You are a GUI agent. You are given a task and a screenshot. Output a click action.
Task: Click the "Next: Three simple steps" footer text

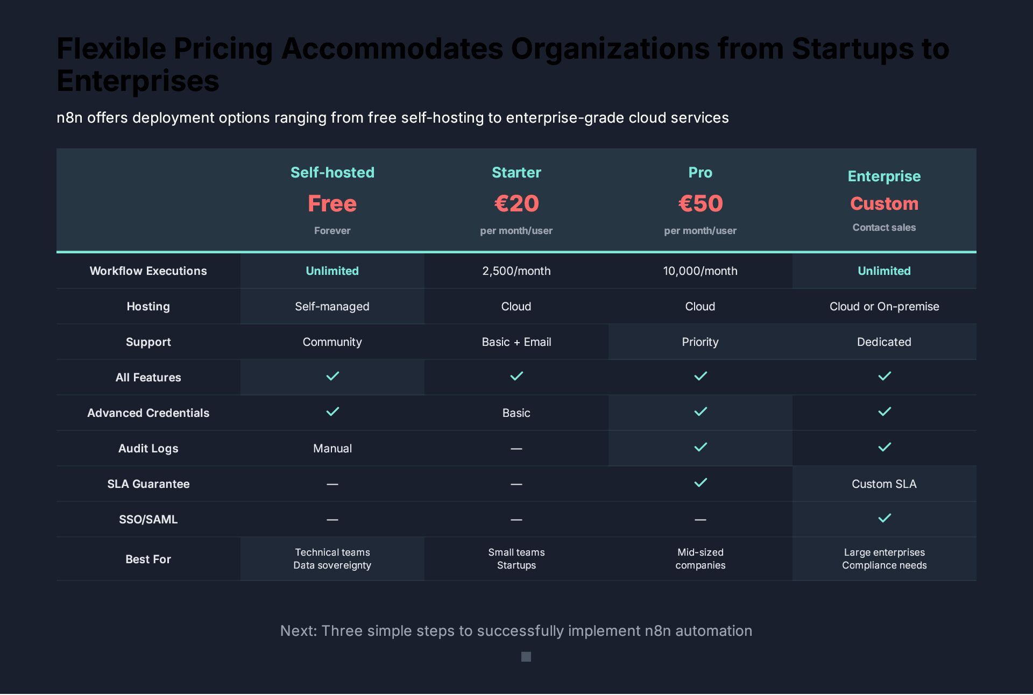(516, 630)
